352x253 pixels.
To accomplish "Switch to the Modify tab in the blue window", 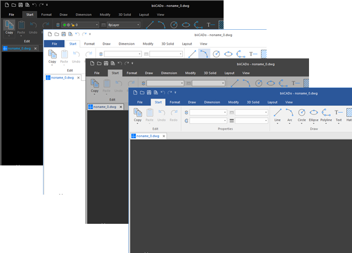I will (234, 102).
